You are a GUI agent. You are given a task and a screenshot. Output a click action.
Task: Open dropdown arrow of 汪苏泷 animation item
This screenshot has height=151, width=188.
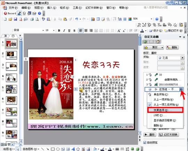pos(181,89)
